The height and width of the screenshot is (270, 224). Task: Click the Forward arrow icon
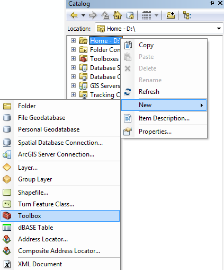tap(93, 15)
